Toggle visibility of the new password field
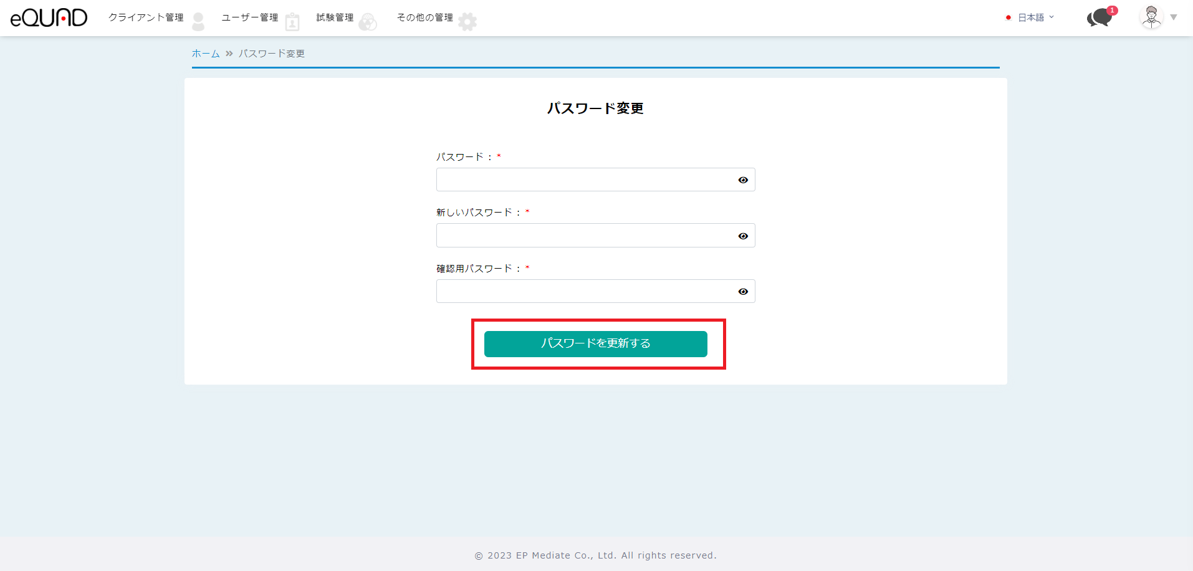This screenshot has width=1193, height=571. point(743,236)
